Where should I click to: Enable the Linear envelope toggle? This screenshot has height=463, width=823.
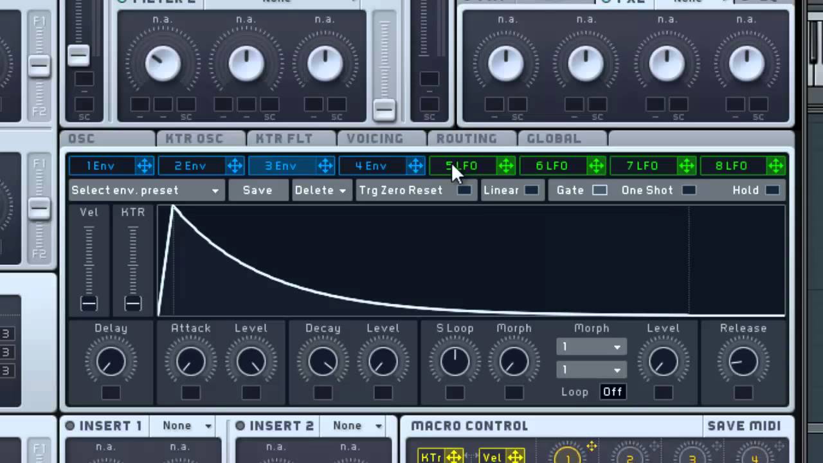tap(532, 190)
